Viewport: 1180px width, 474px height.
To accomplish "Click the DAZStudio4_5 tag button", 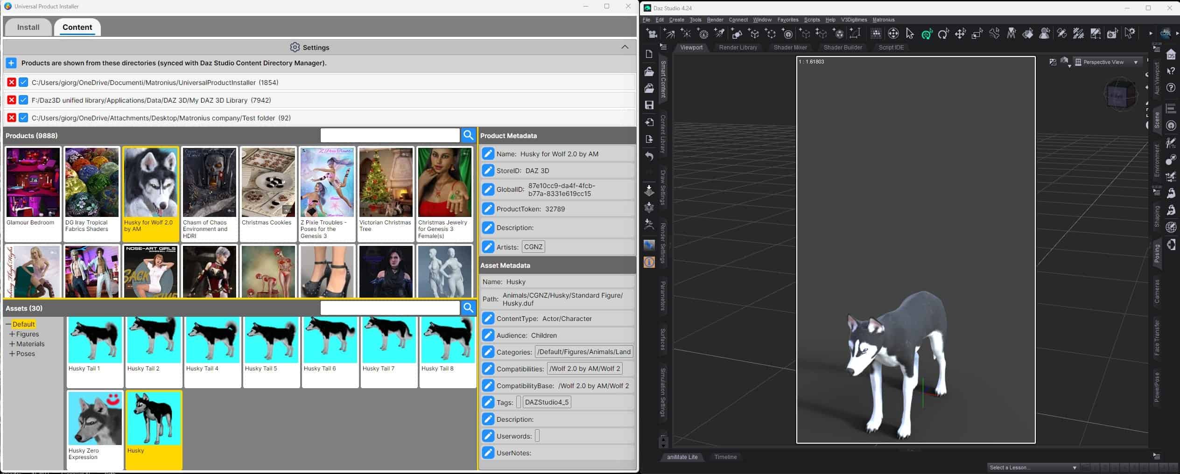I will (x=547, y=402).
